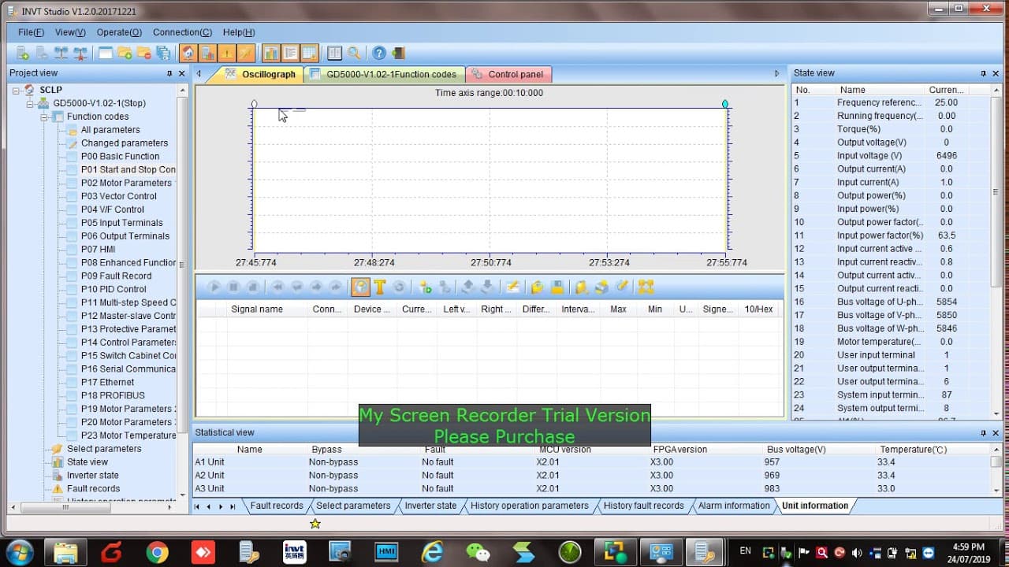Open the Windows Start menu

pos(19,552)
